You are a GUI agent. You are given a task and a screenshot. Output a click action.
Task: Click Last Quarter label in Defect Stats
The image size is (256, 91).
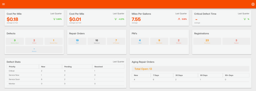[x=118, y=62]
